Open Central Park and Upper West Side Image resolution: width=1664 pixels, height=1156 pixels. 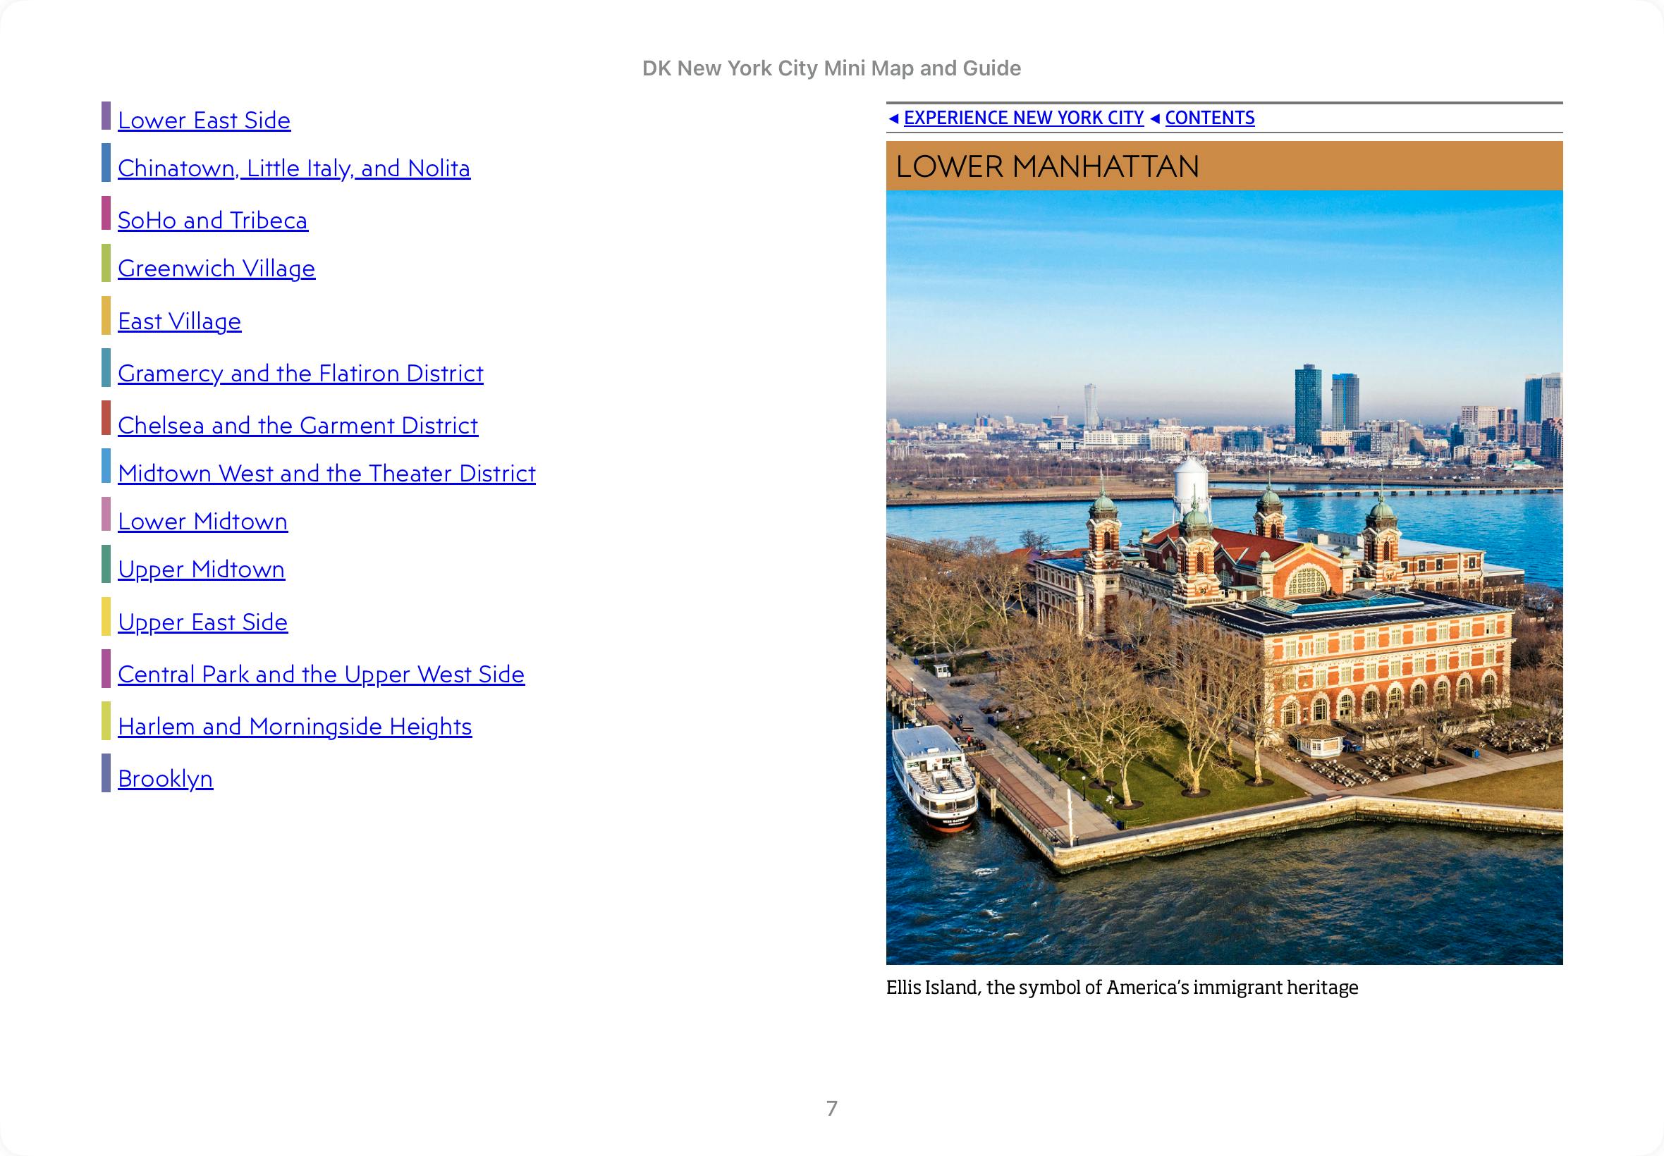pyautogui.click(x=320, y=675)
